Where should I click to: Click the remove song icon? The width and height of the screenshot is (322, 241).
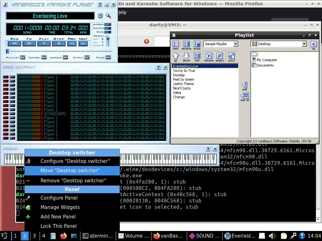click(x=209, y=57)
